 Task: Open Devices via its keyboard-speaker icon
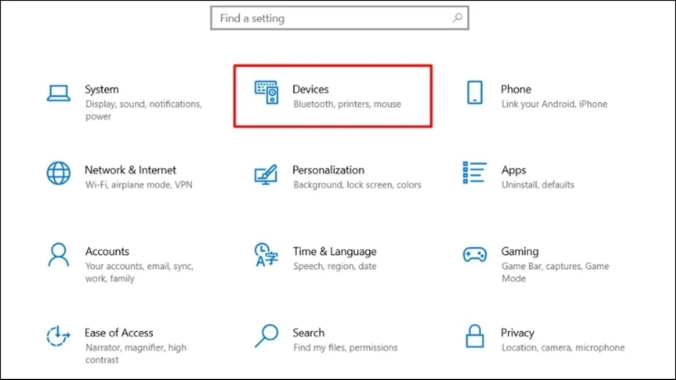point(266,92)
